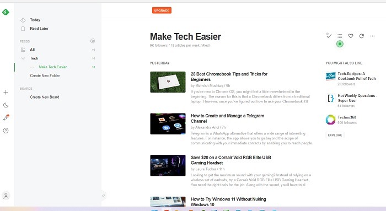Select the All feeds entry
This screenshot has height=211, width=386.
[x=32, y=50]
